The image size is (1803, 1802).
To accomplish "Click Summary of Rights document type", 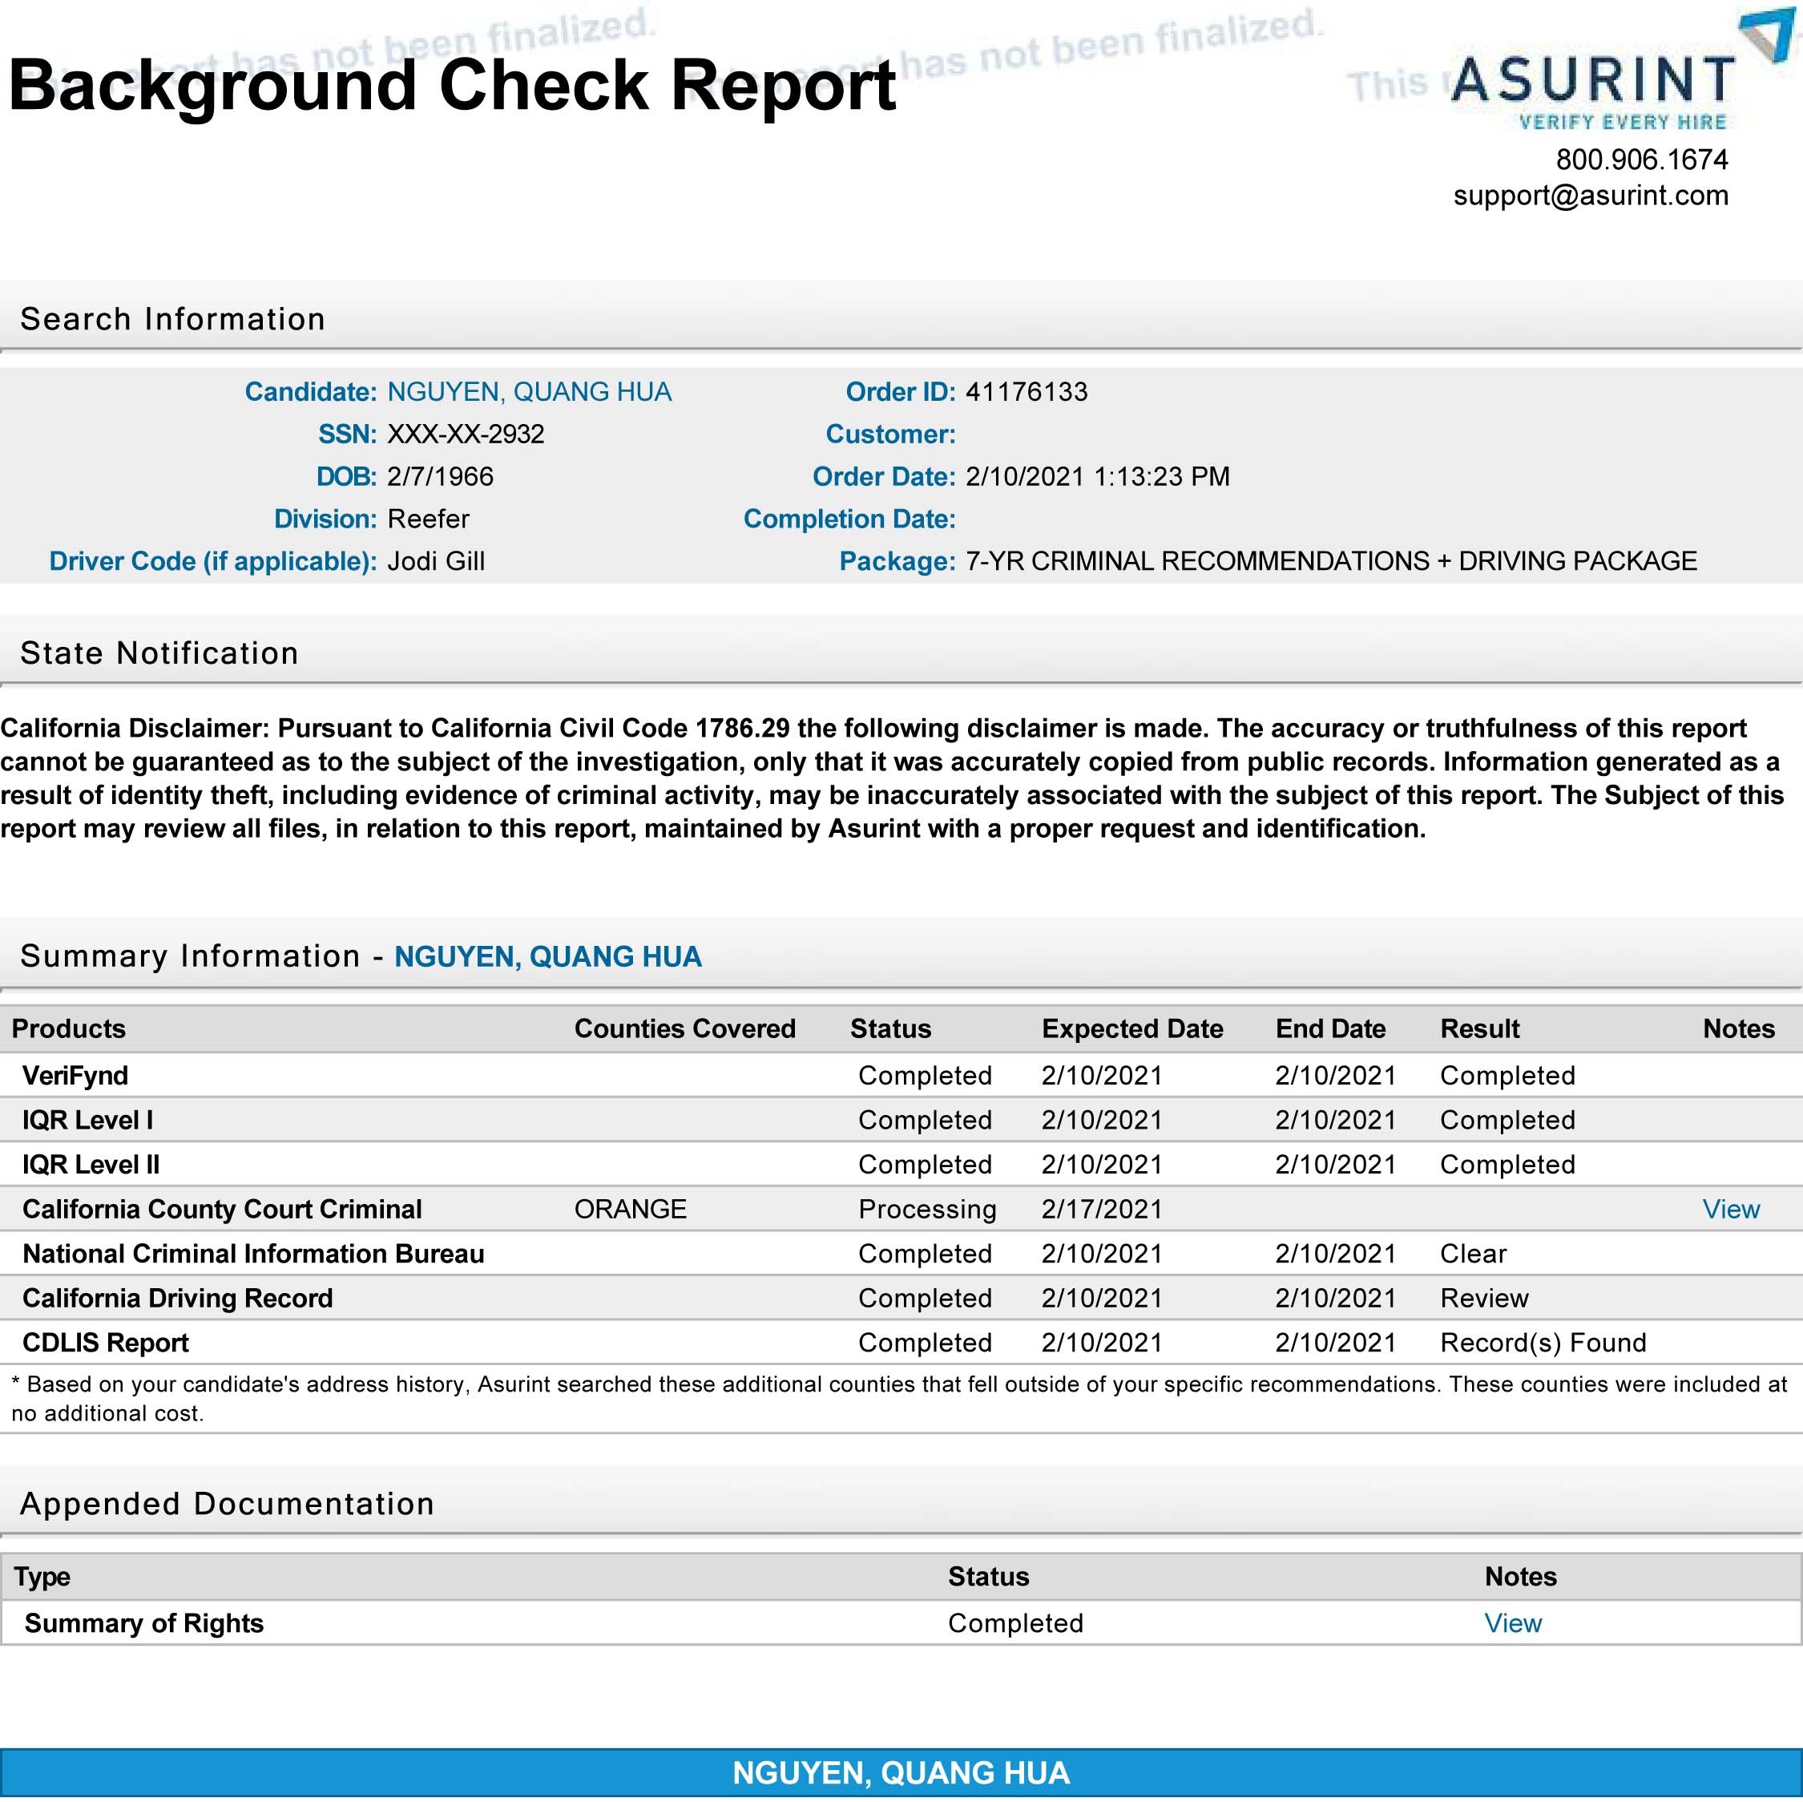I will coord(143,1622).
